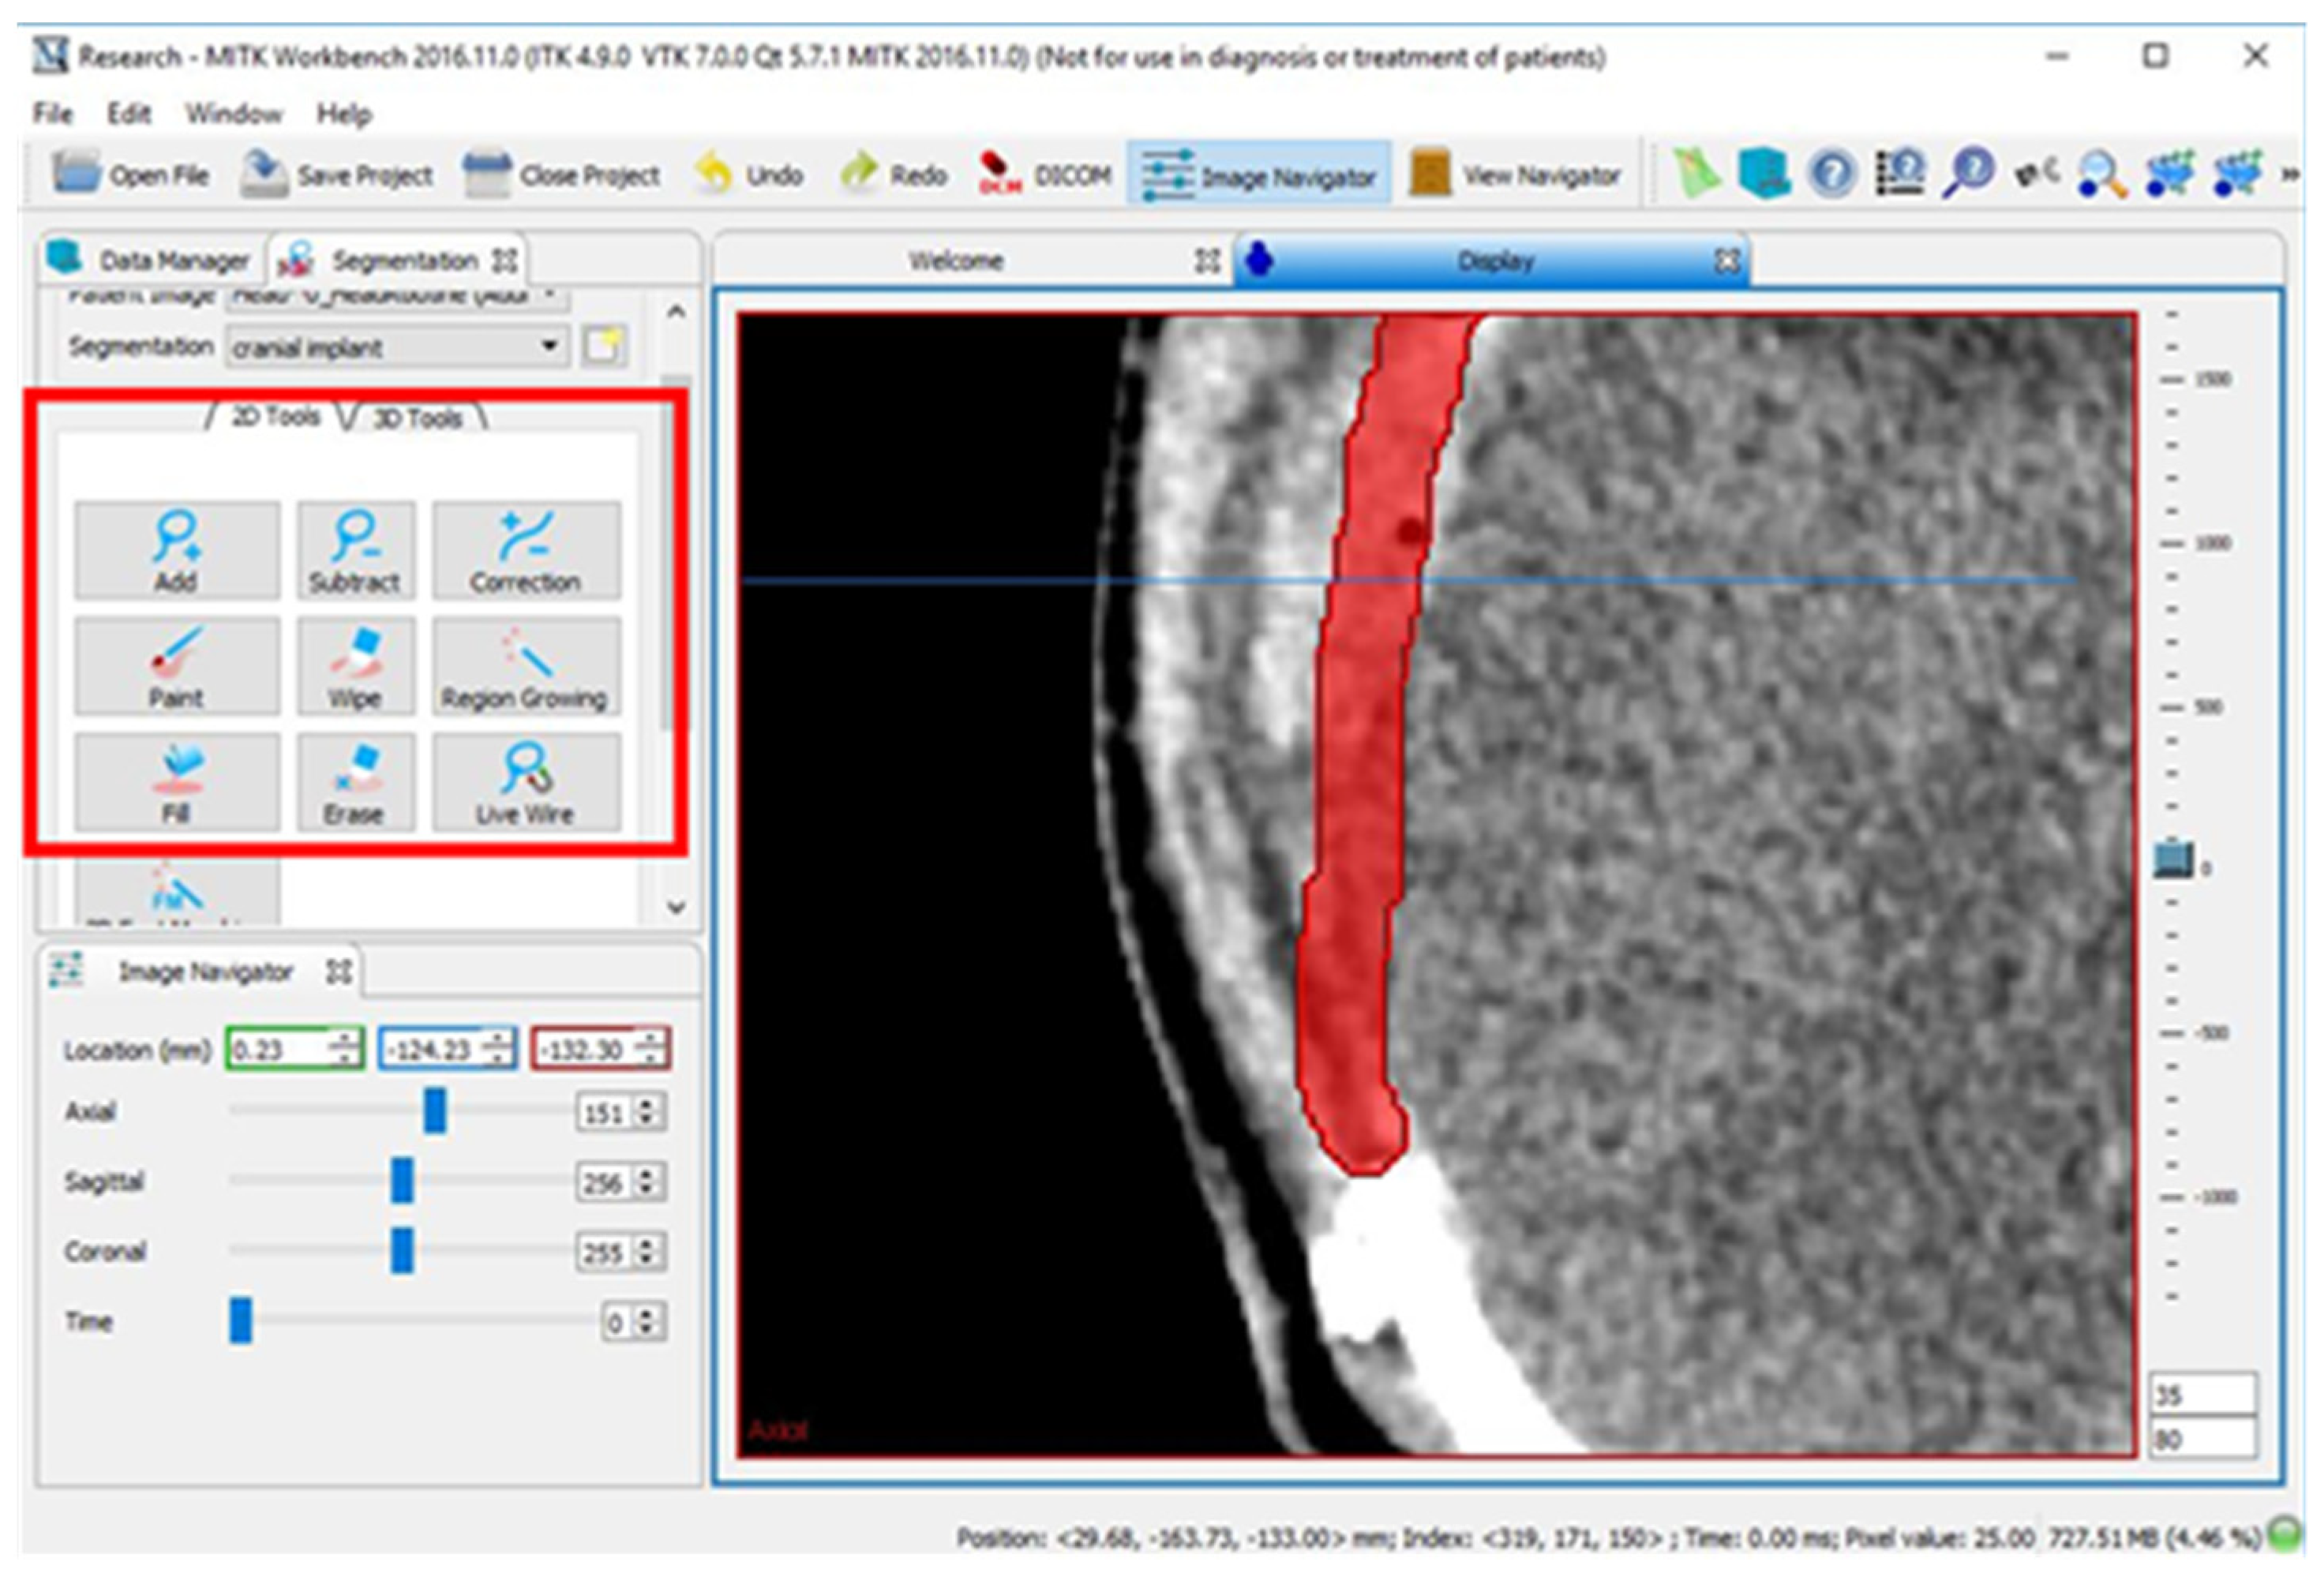Increment the Axial slice stepper
The height and width of the screenshot is (1588, 2324).
point(647,1105)
